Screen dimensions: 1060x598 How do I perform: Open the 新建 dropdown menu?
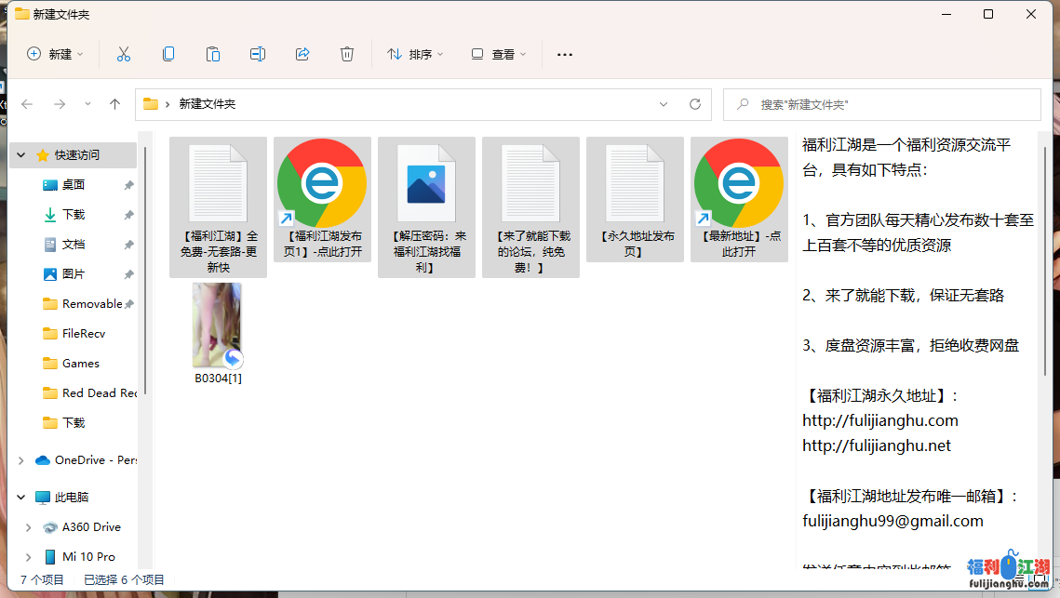55,54
